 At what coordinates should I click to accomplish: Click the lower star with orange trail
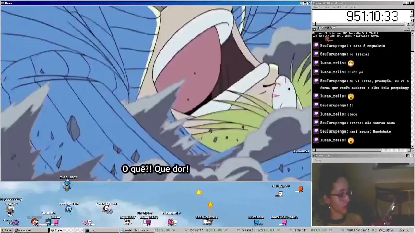(x=210, y=205)
